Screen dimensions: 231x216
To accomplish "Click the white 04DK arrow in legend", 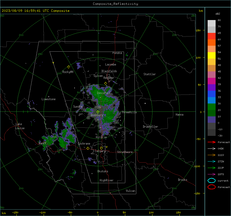I will (x=211, y=148).
